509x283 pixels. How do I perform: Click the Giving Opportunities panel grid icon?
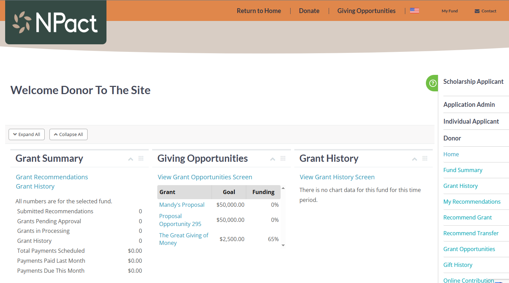click(283, 158)
